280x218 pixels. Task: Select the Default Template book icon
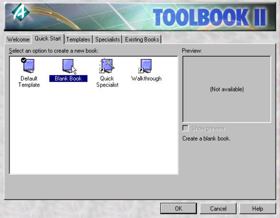pos(29,66)
